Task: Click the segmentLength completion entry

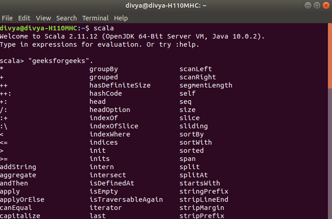Action: [206, 85]
